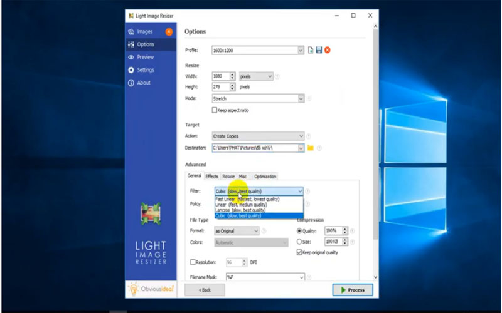The image size is (502, 313).
Task: Click the Size KB spinner arrows
Action: tap(344, 242)
